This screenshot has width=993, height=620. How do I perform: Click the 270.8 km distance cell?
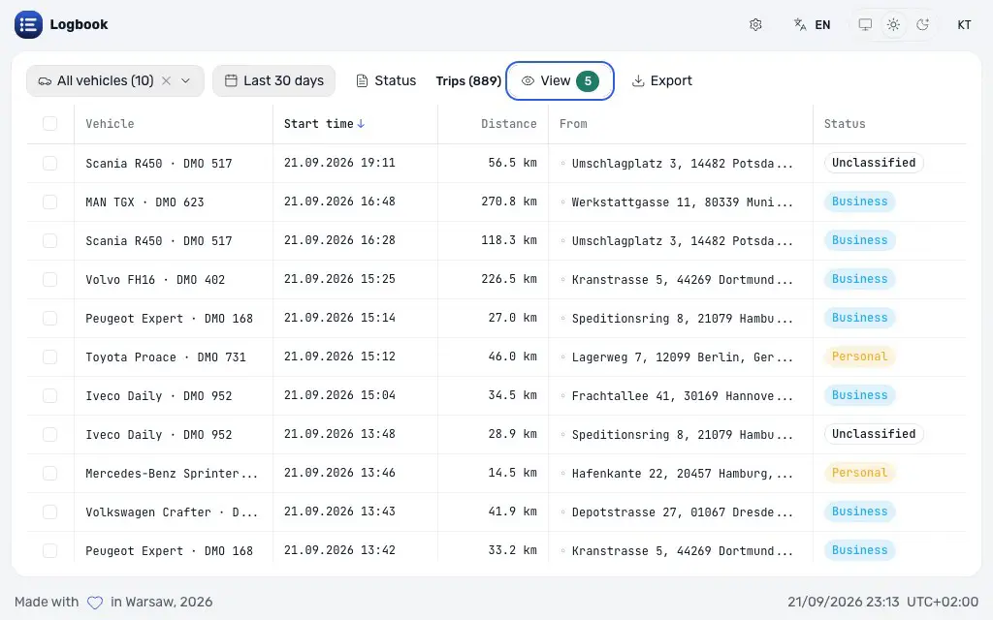click(x=508, y=201)
